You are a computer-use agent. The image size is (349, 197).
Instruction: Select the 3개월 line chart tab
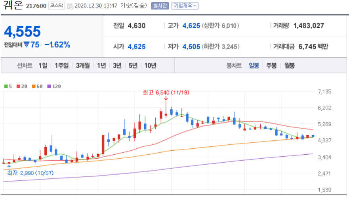[83, 65]
